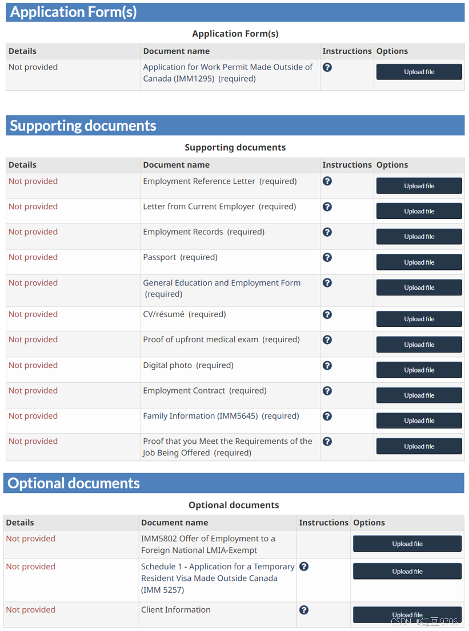
Task: Open help icon for Letter from Current Employer
Action: [327, 207]
